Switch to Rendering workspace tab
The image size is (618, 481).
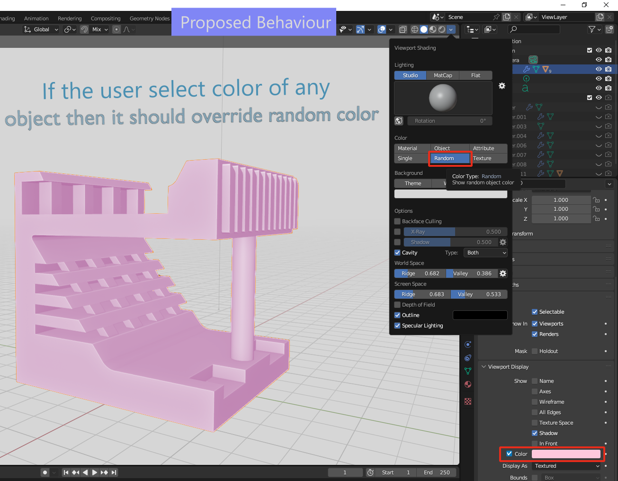coord(70,18)
